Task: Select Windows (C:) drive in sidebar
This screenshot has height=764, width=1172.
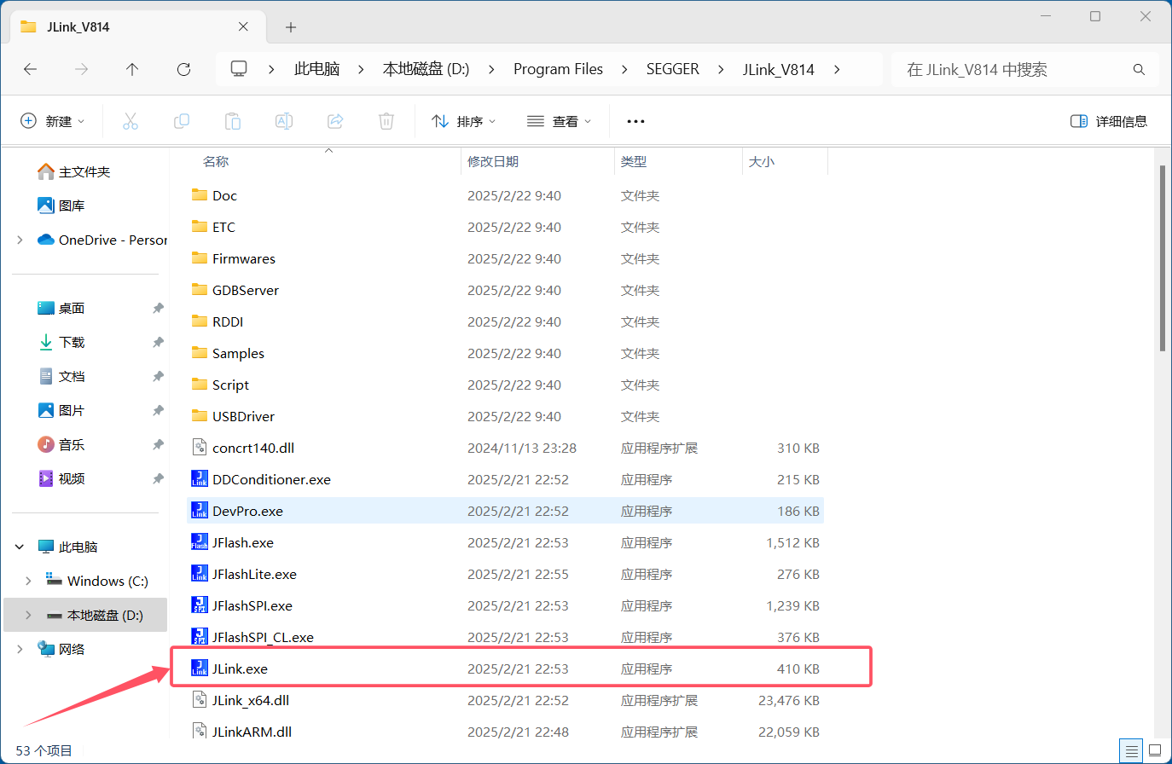Action: click(97, 581)
